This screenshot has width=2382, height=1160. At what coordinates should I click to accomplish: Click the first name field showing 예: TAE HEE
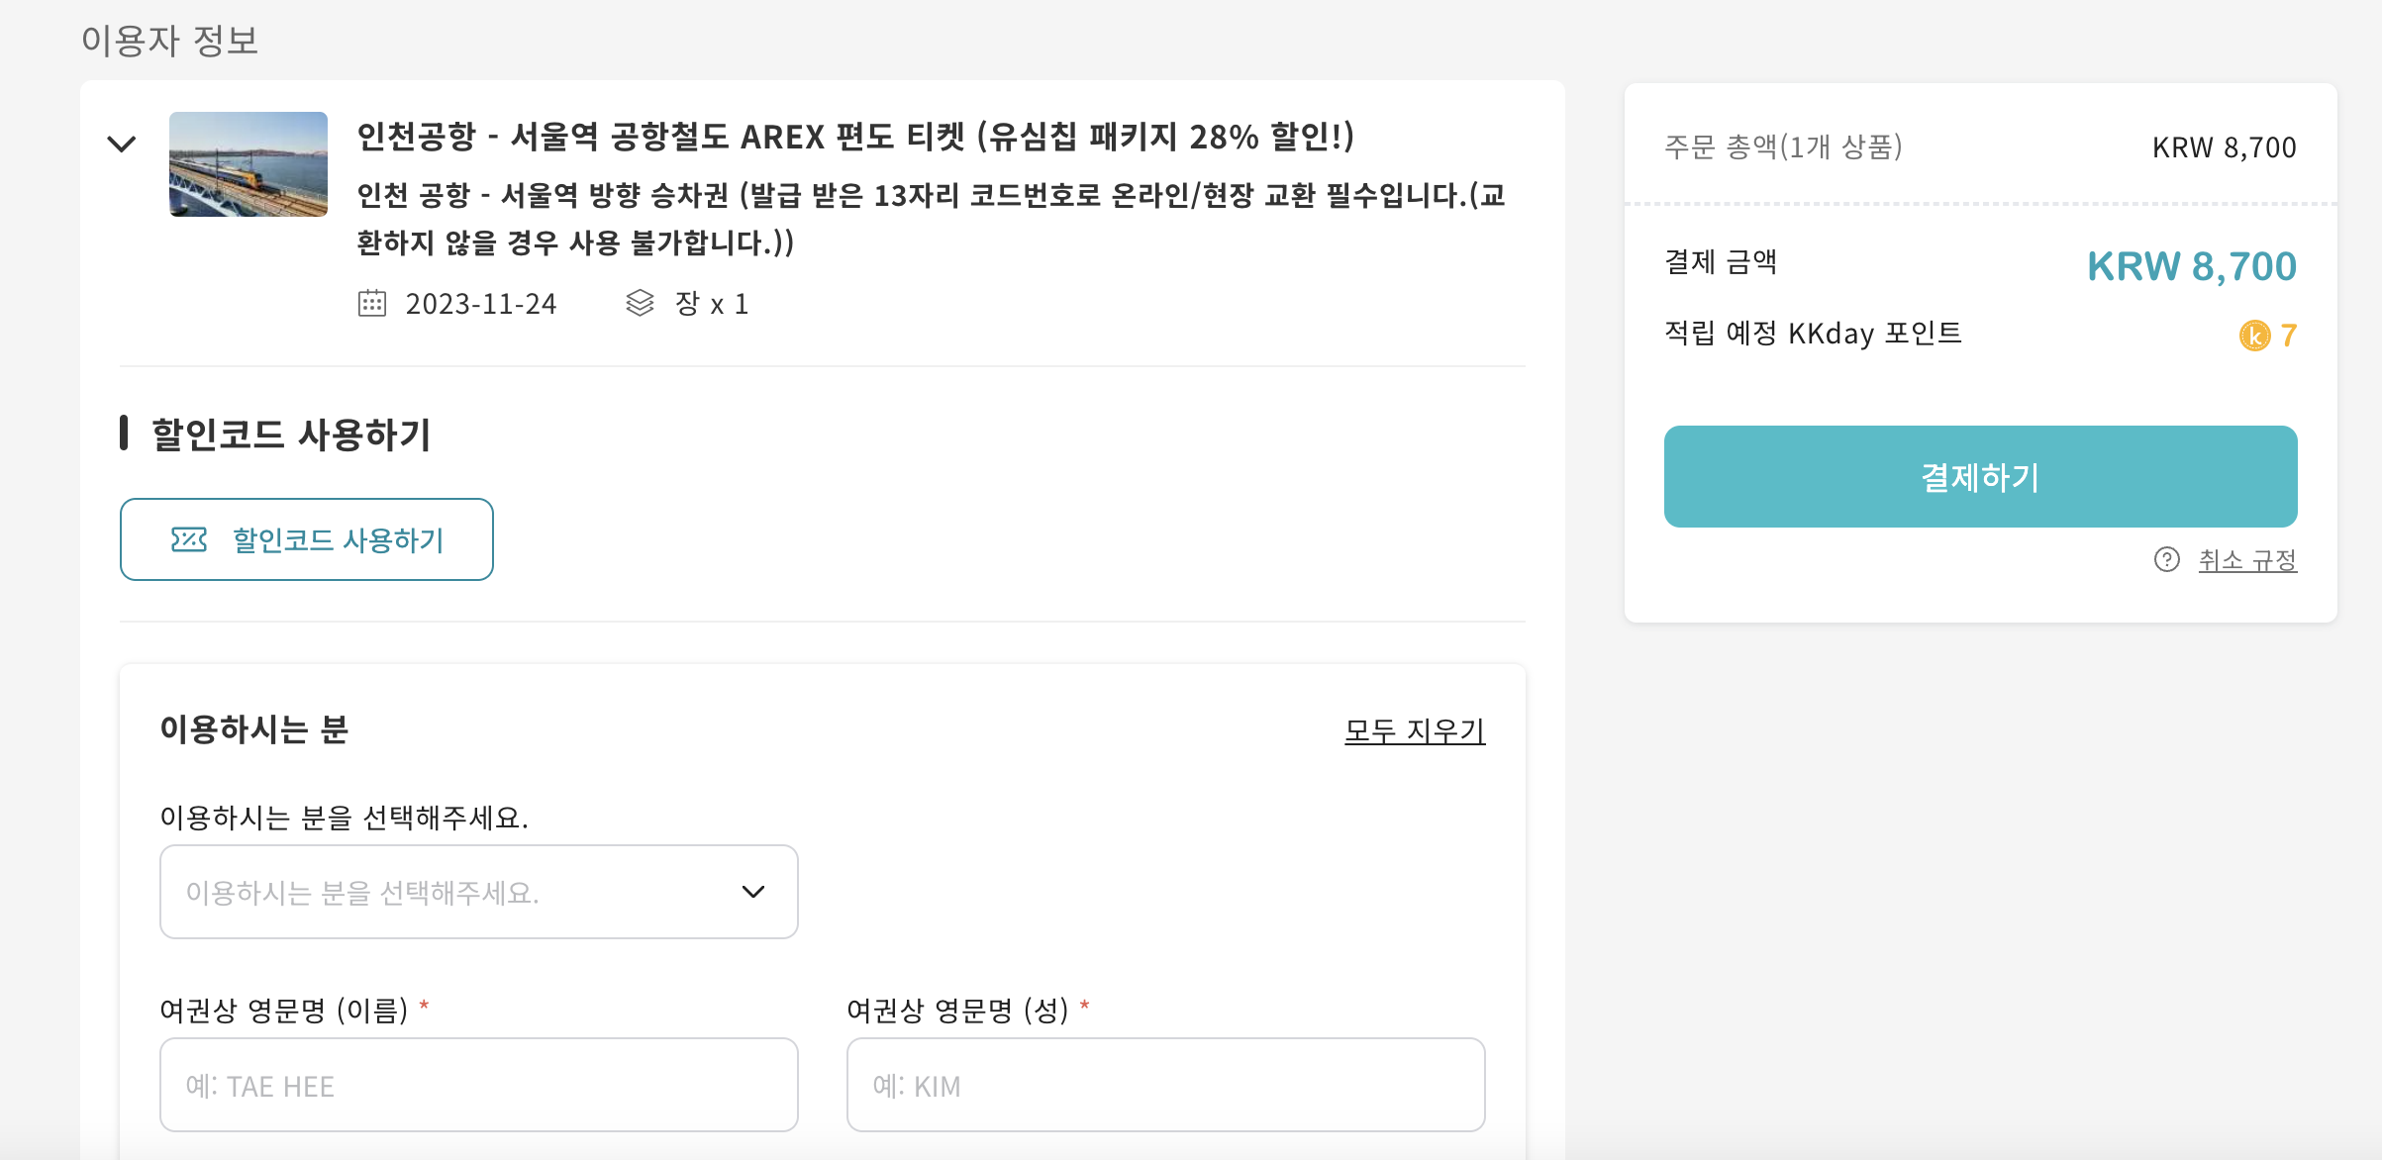point(478,1085)
